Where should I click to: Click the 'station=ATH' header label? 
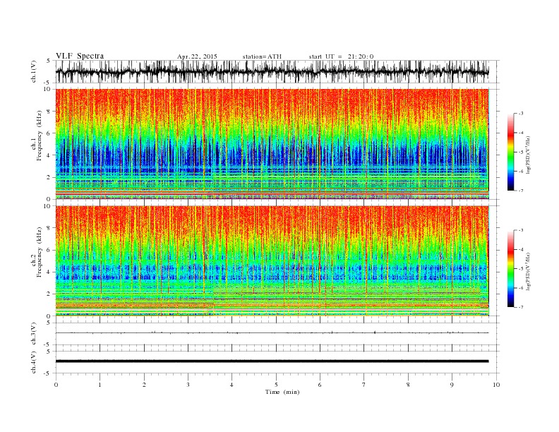(262, 56)
